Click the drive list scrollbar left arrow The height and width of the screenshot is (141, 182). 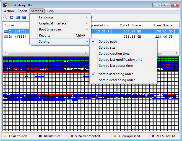[5, 53]
